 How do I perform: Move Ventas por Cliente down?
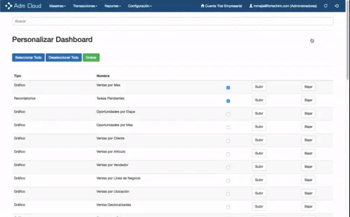pos(308,140)
